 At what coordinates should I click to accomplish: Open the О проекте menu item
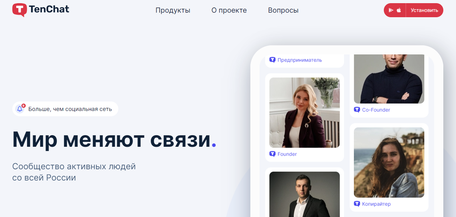pyautogui.click(x=229, y=10)
